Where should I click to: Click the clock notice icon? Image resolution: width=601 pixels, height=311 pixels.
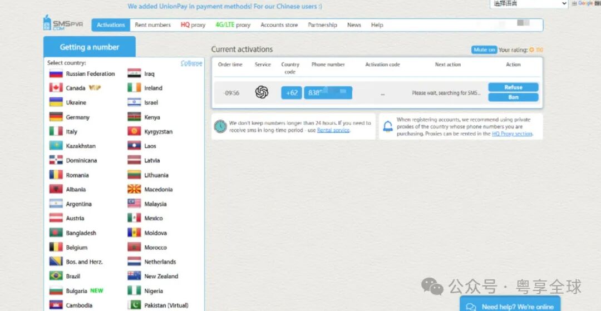(220, 126)
